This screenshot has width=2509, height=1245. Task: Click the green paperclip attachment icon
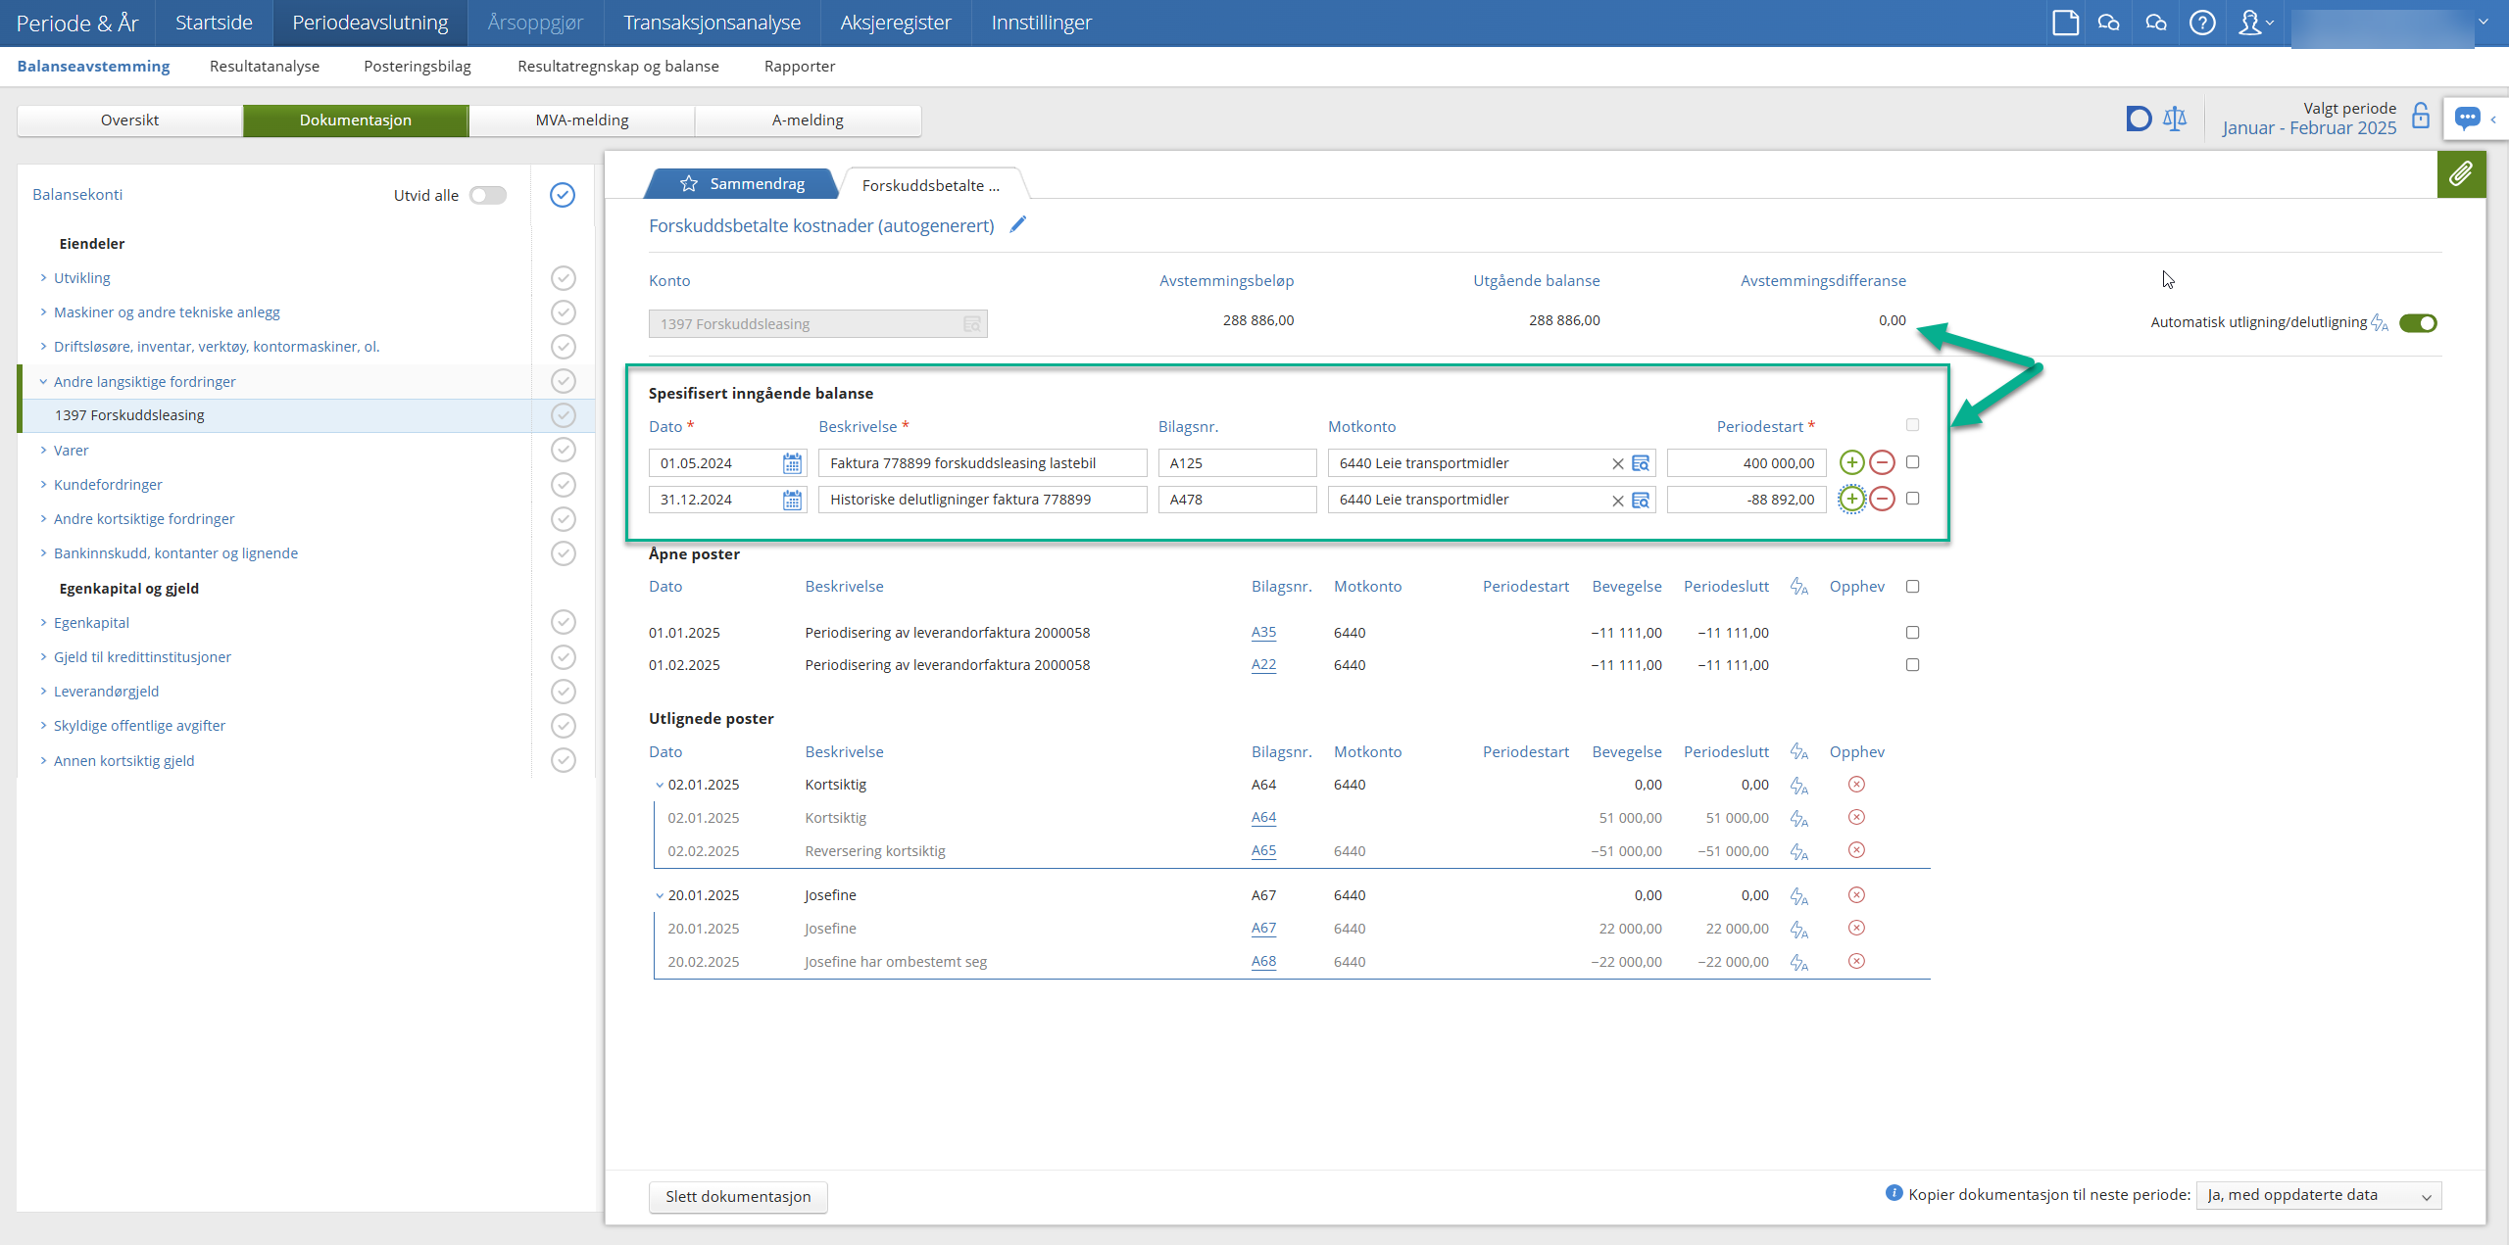[2460, 174]
